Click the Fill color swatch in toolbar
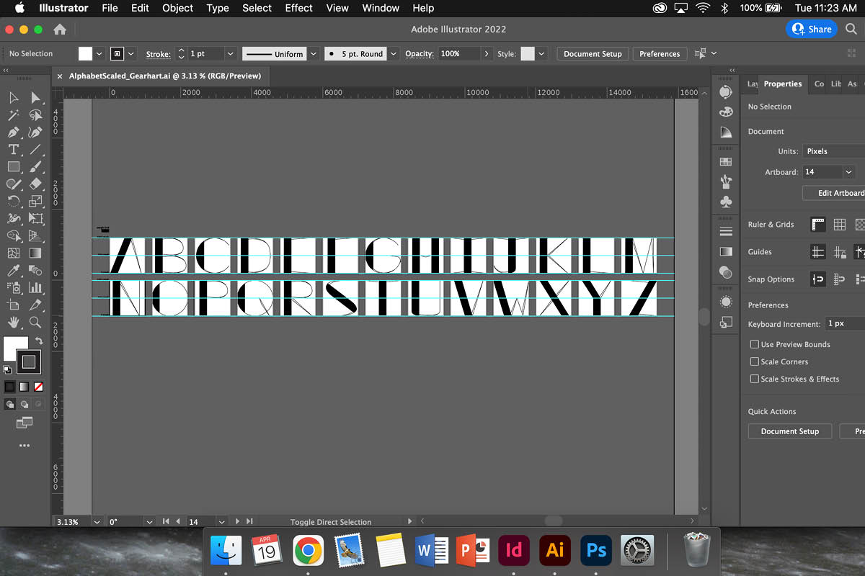The height and width of the screenshot is (576, 865). [x=15, y=348]
